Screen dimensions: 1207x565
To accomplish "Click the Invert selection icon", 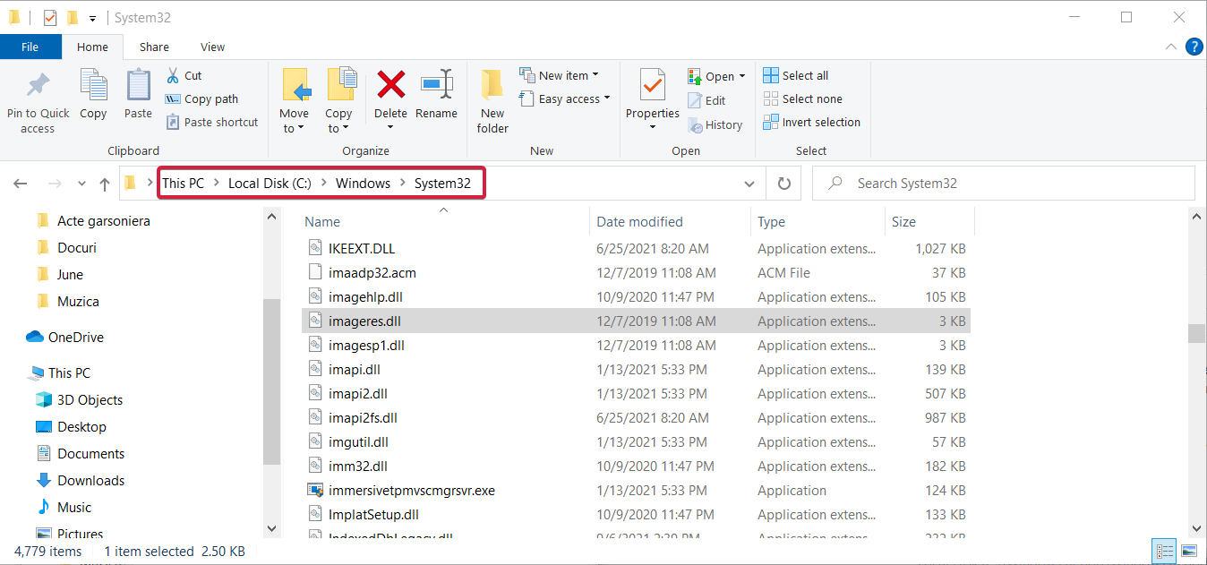I will (x=771, y=122).
